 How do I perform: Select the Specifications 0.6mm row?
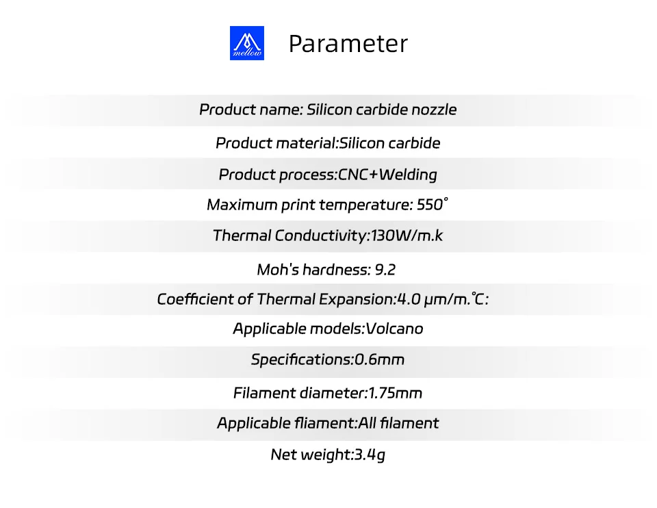(x=328, y=359)
